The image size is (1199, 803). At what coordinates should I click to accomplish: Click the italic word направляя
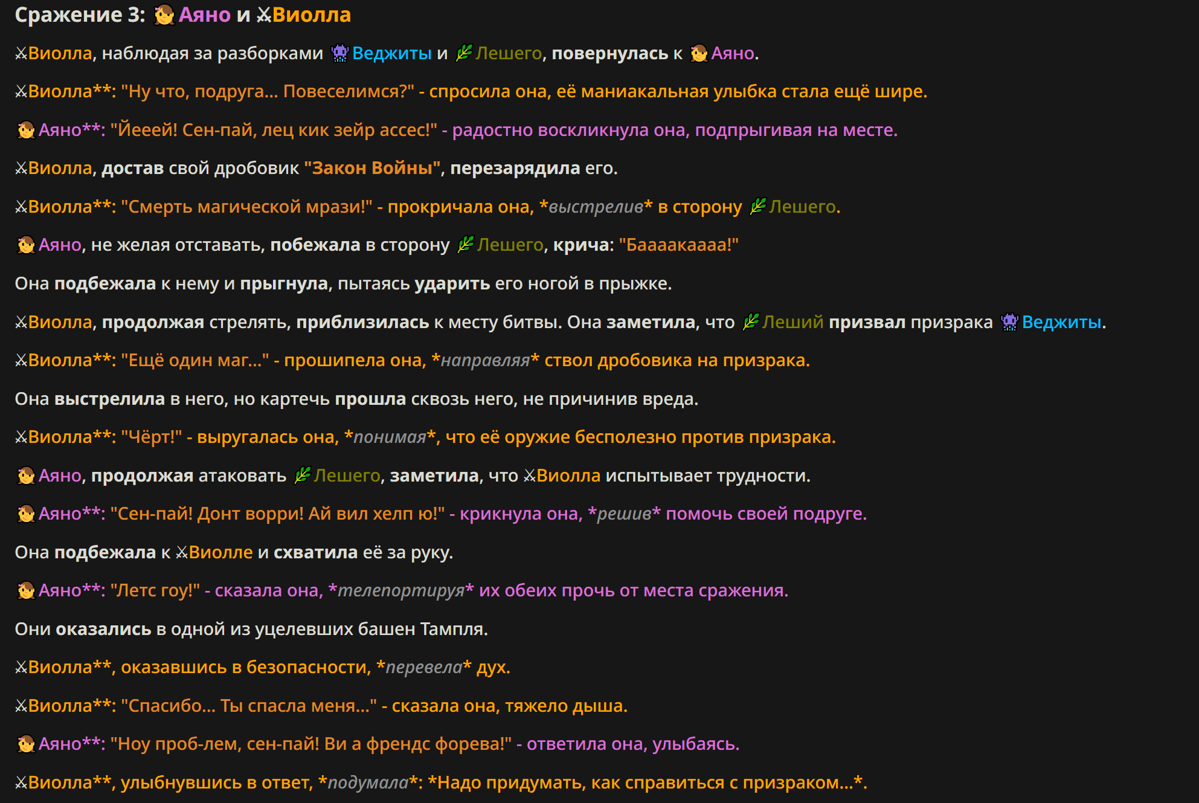tap(485, 360)
